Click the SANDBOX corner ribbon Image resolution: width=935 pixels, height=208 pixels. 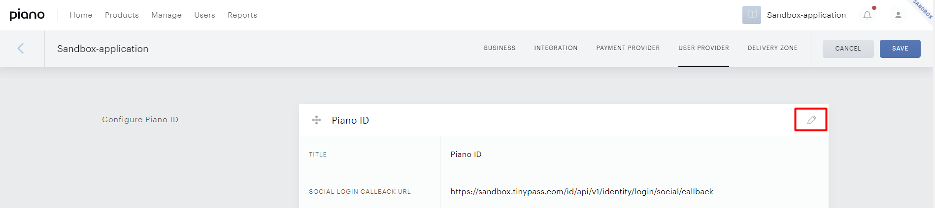(923, 9)
